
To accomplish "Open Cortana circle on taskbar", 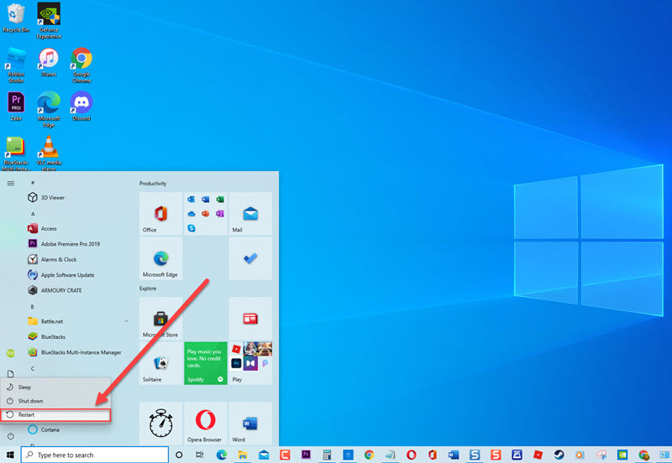I will (x=179, y=455).
